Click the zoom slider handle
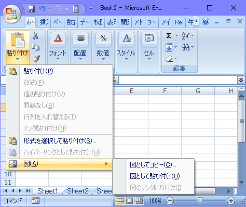This screenshot has width=246, height=207. click(x=200, y=201)
